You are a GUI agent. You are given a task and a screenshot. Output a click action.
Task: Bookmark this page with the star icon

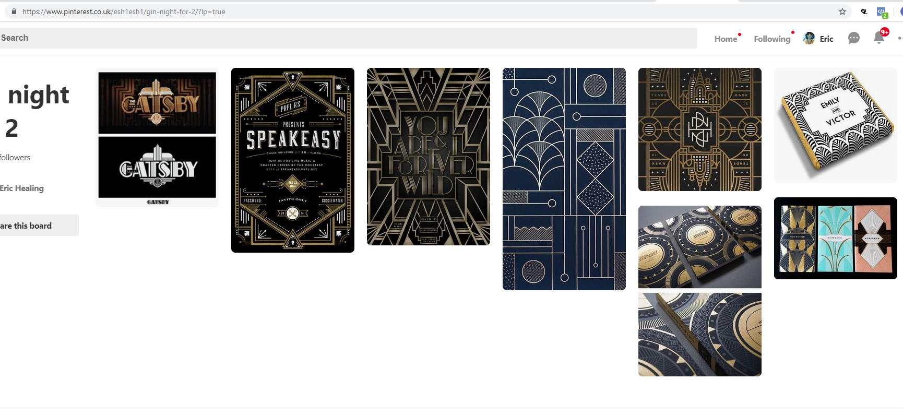(x=842, y=11)
